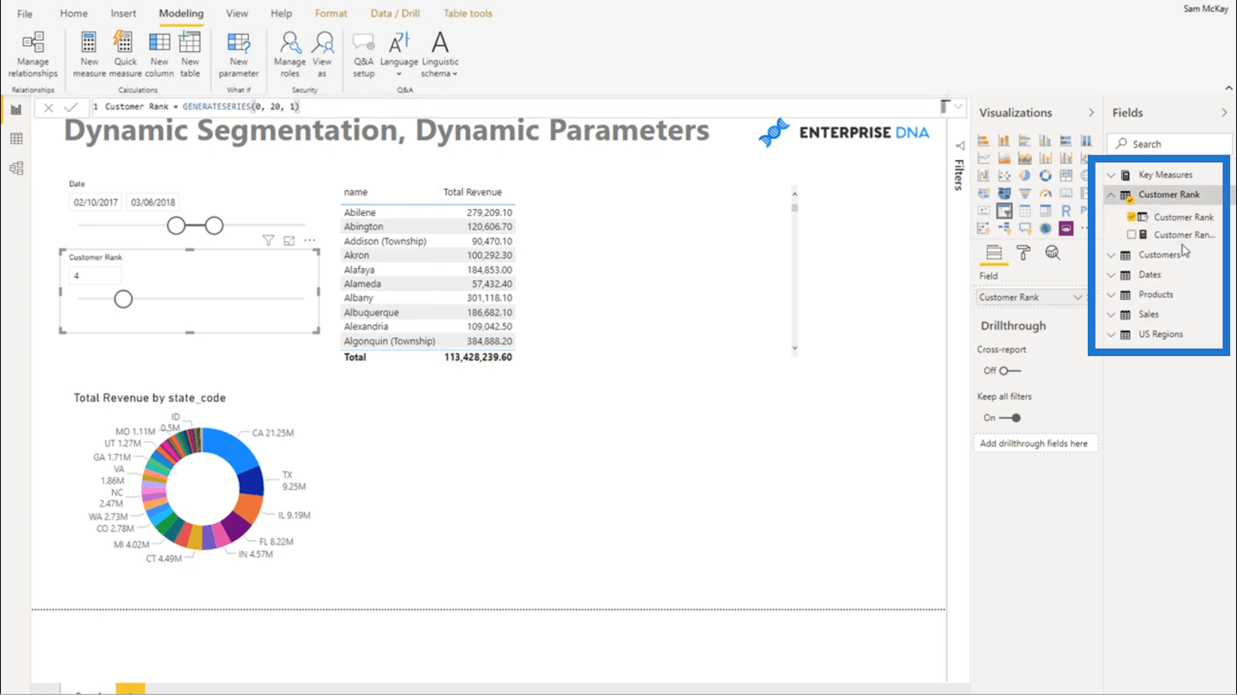Click the Fields Search box

[x=1170, y=144]
